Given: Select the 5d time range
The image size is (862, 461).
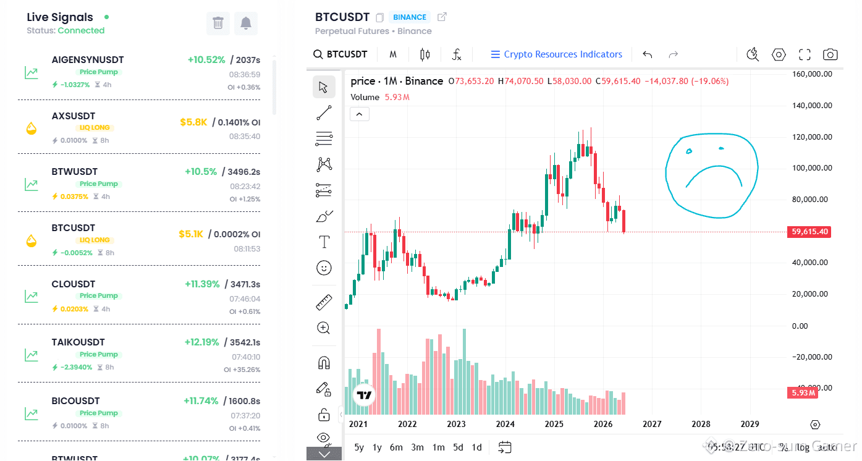Looking at the screenshot, I should (x=458, y=447).
